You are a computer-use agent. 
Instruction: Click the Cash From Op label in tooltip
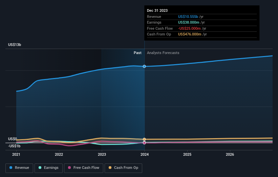click(x=159, y=34)
